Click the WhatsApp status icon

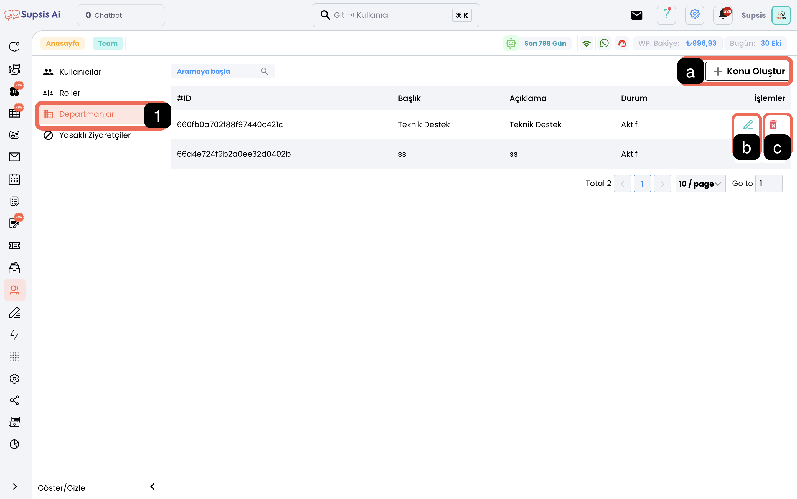604,43
